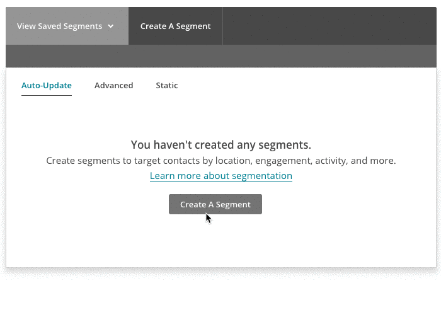The width and height of the screenshot is (441, 317).
Task: Select Create A Segment in top navigation
Action: pos(175,26)
